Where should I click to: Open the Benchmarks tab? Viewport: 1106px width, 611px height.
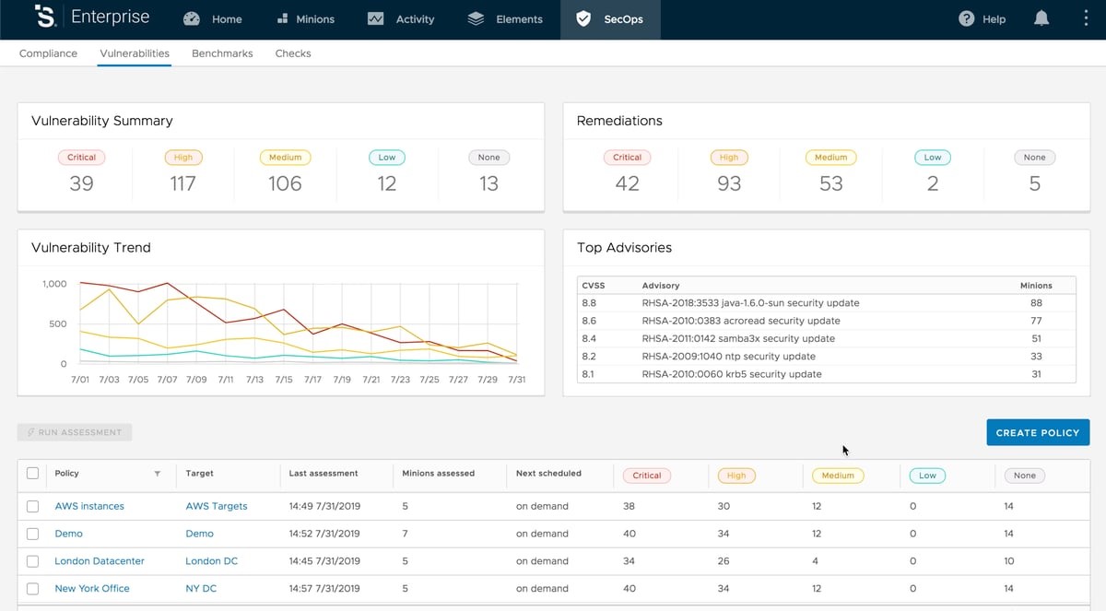click(222, 53)
